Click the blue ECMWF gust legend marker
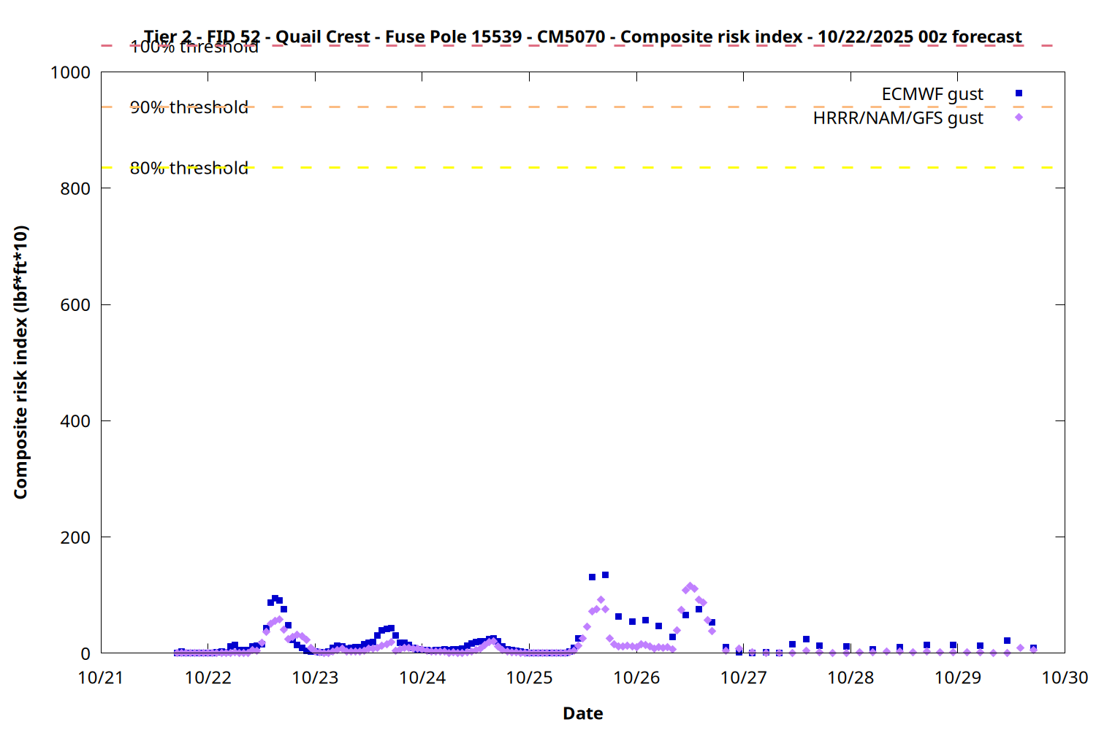Image resolution: width=1096 pixels, height=730 pixels. pos(1019,93)
